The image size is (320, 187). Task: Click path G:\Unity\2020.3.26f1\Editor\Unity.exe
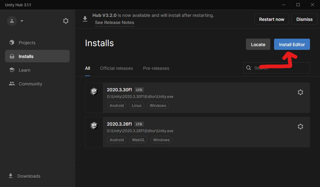(x=140, y=131)
